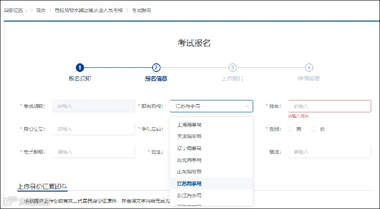Select the 男 radio button
The image size is (380, 209).
290,129
